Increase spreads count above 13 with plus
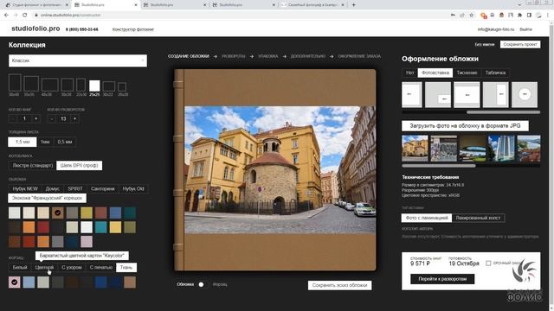The height and width of the screenshot is (311, 554). tap(75, 119)
